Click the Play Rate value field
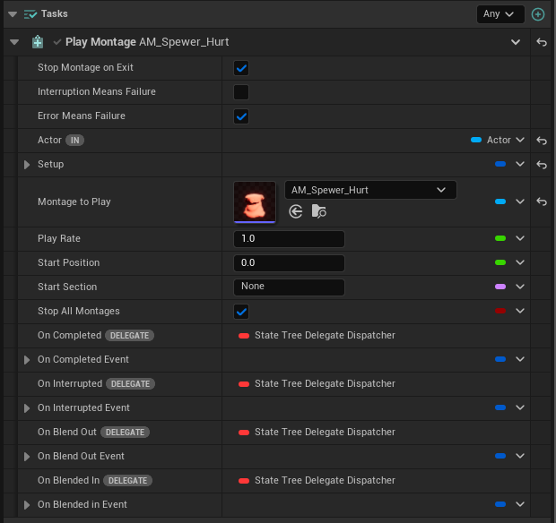The height and width of the screenshot is (523, 556). 289,239
